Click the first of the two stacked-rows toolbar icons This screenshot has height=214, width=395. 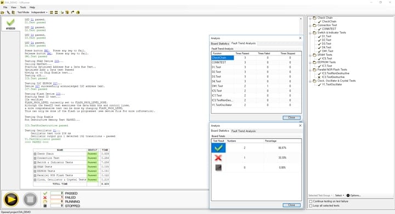(52, 13)
